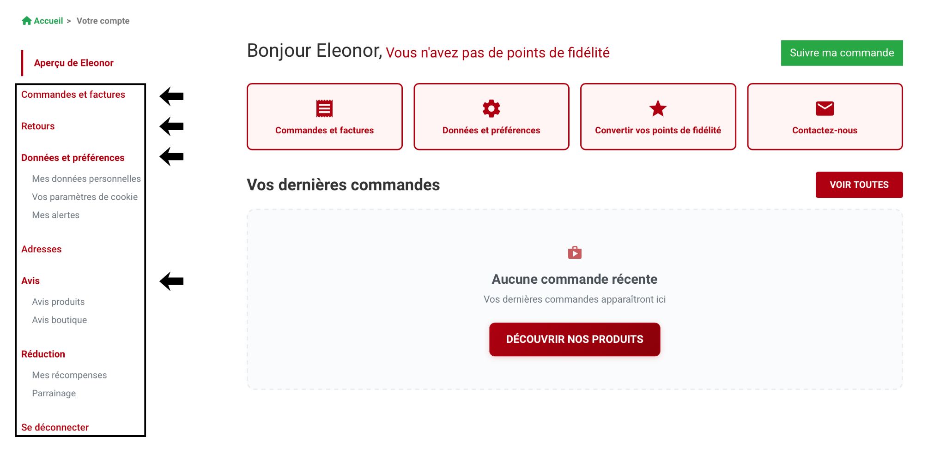Select Parrainage under Réduction
The height and width of the screenshot is (460, 946).
point(54,393)
